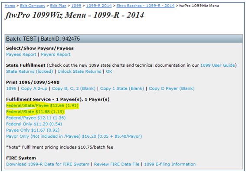Open 1099 E-filing Information
Screen dimensions: 246x172
(x=170, y=164)
